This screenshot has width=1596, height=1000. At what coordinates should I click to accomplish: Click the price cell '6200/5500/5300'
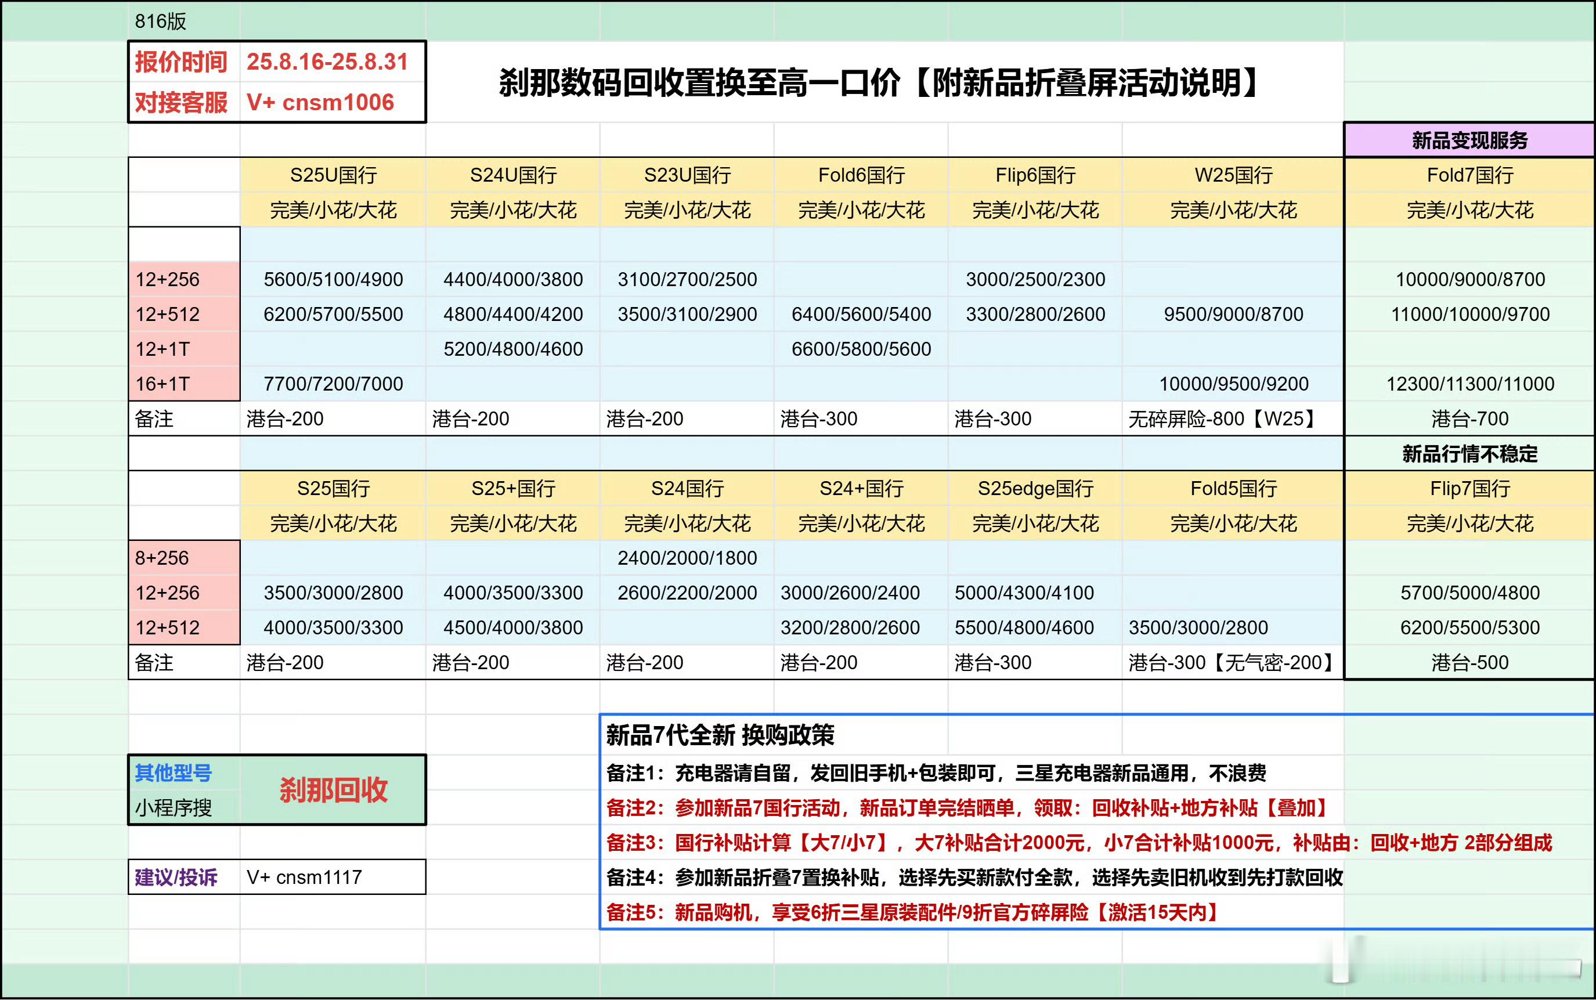(x=1469, y=627)
